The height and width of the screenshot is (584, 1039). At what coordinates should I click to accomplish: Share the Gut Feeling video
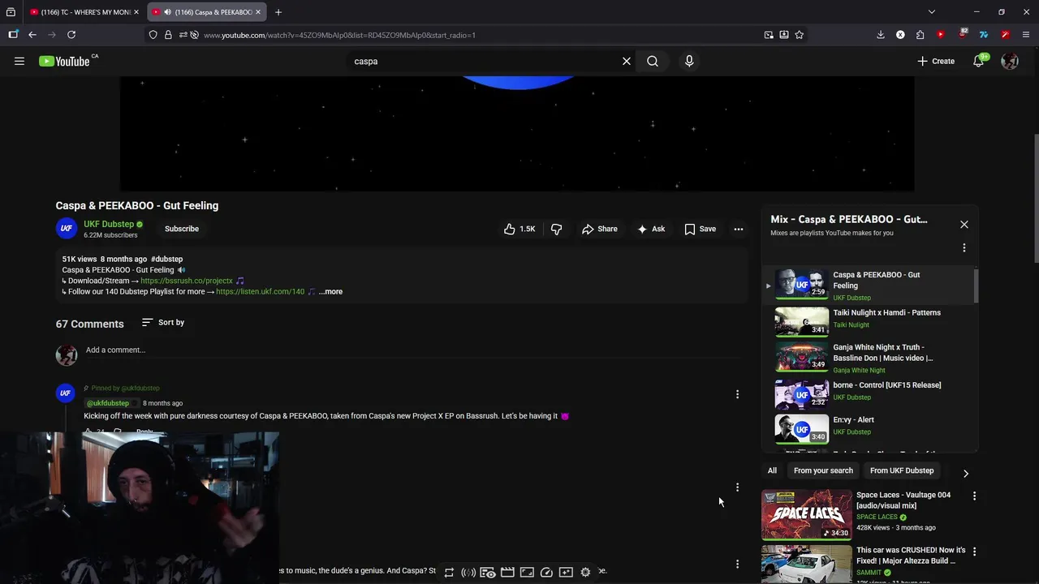[x=600, y=229]
